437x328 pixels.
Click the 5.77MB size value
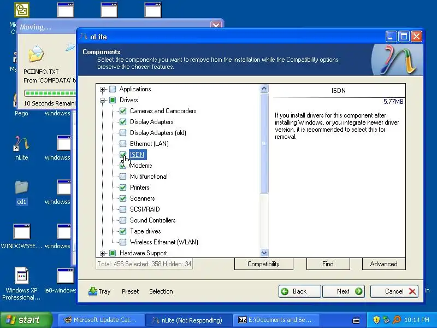(x=393, y=102)
